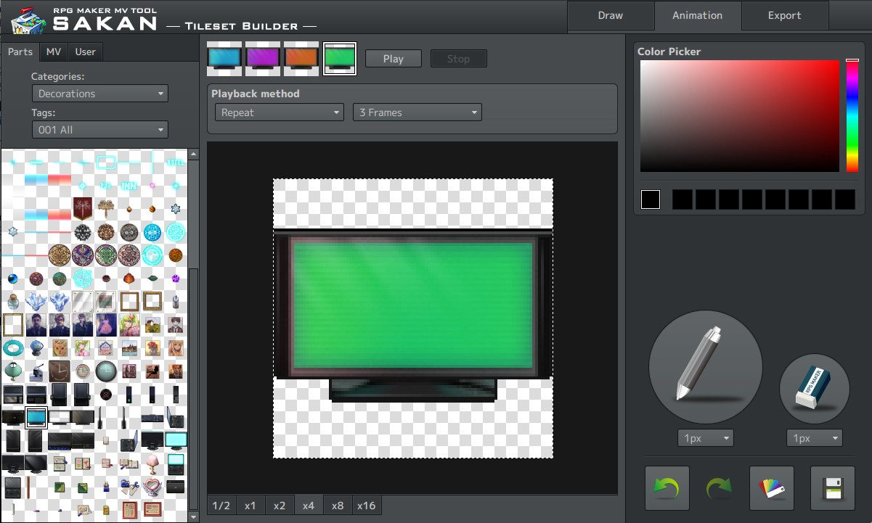
Task: Click the Redo arrow icon
Action: [x=717, y=487]
